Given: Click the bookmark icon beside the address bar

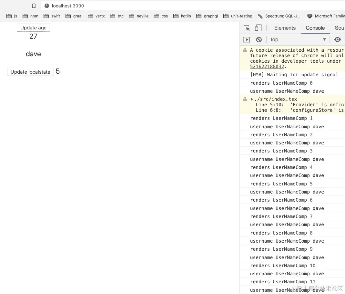Looking at the screenshot, I should [x=34, y=6].
